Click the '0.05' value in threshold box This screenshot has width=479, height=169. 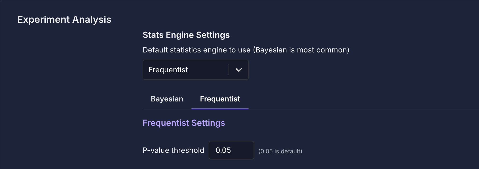point(223,150)
